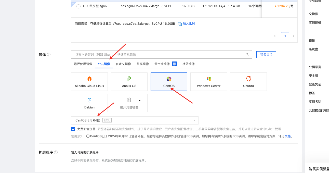Jump to 标签 in the right sidebar
This screenshot has width=329, height=173.
coord(312,93)
